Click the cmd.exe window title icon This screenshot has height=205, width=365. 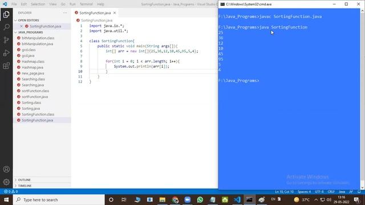pos(222,4)
